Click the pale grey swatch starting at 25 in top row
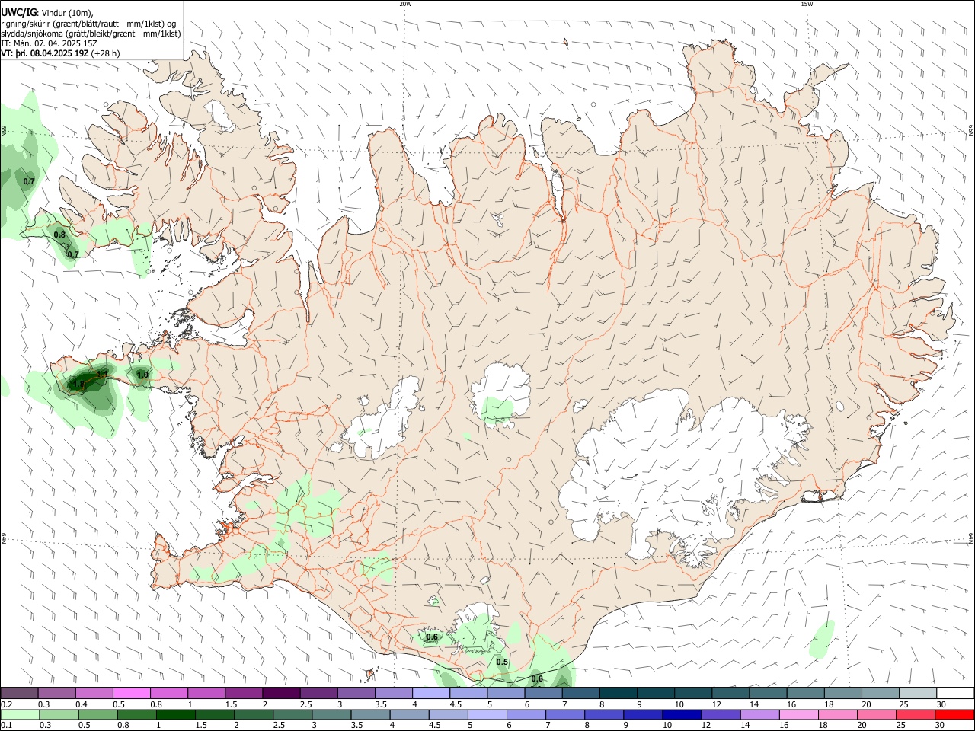975x731 pixels. (x=917, y=694)
